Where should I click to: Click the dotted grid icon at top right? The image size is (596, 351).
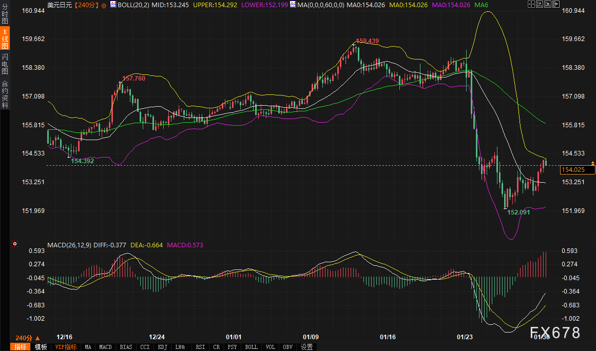click(x=531, y=4)
